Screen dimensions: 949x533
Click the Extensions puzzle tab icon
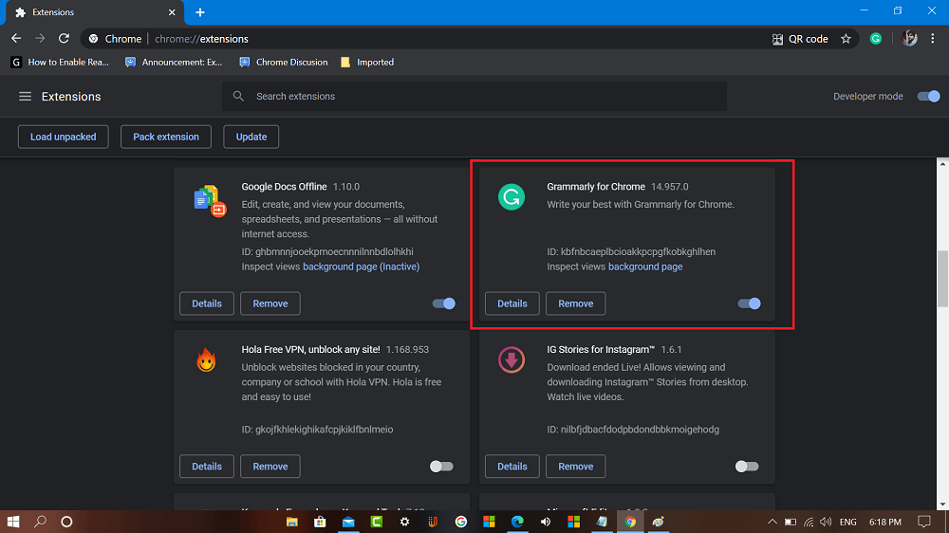coord(20,12)
